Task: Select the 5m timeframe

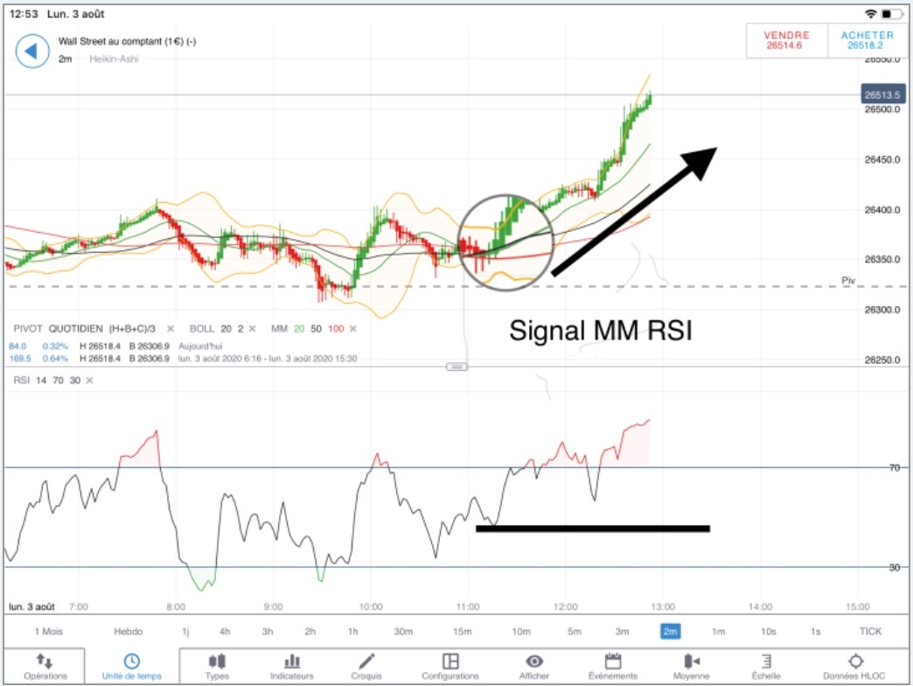Action: click(574, 631)
